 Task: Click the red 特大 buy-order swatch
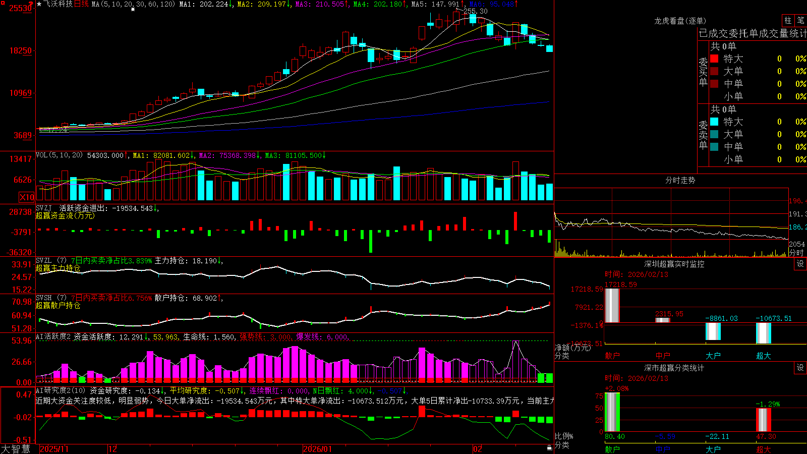(x=714, y=59)
